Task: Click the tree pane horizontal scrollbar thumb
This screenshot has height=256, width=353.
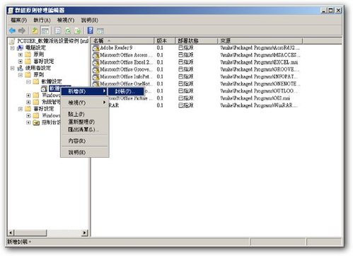Action: [x=30, y=233]
